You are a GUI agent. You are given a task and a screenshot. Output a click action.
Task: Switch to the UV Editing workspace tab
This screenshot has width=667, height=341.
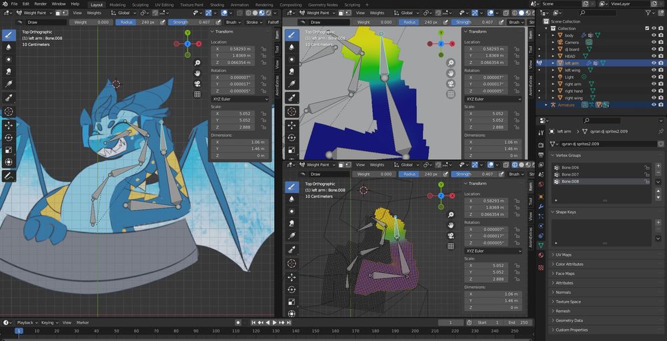164,5
